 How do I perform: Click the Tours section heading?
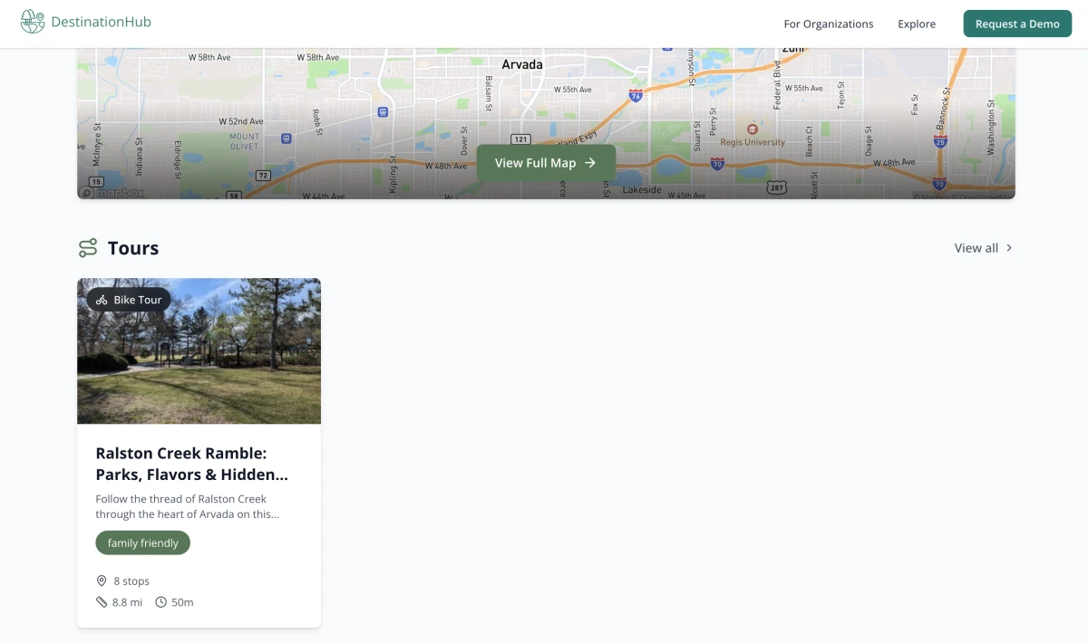pyautogui.click(x=133, y=248)
